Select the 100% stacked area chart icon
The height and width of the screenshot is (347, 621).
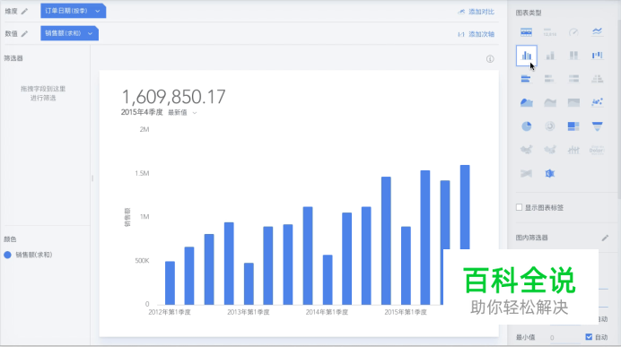pos(573,102)
